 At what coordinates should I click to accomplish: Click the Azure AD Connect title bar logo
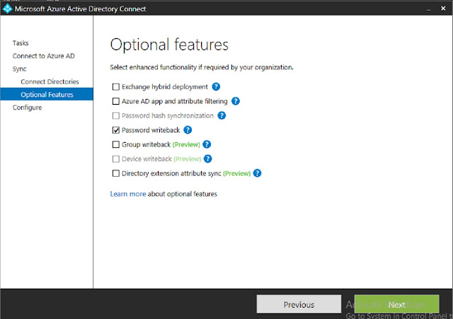[x=7, y=8]
